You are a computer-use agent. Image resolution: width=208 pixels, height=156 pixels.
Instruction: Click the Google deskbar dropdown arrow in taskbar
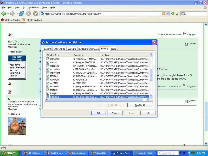(180, 153)
